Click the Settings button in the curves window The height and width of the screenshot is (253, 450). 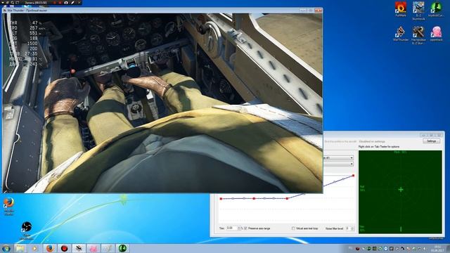pos(431,141)
